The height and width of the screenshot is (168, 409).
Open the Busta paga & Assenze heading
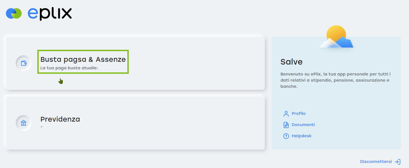[83, 59]
